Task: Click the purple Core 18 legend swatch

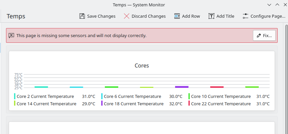Action: [102, 103]
